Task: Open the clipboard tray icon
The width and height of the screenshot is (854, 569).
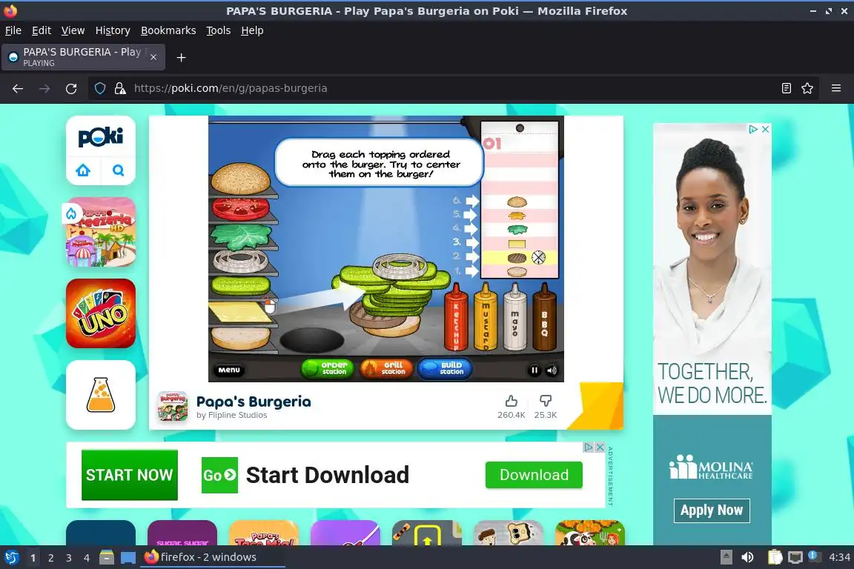Action: (x=775, y=558)
